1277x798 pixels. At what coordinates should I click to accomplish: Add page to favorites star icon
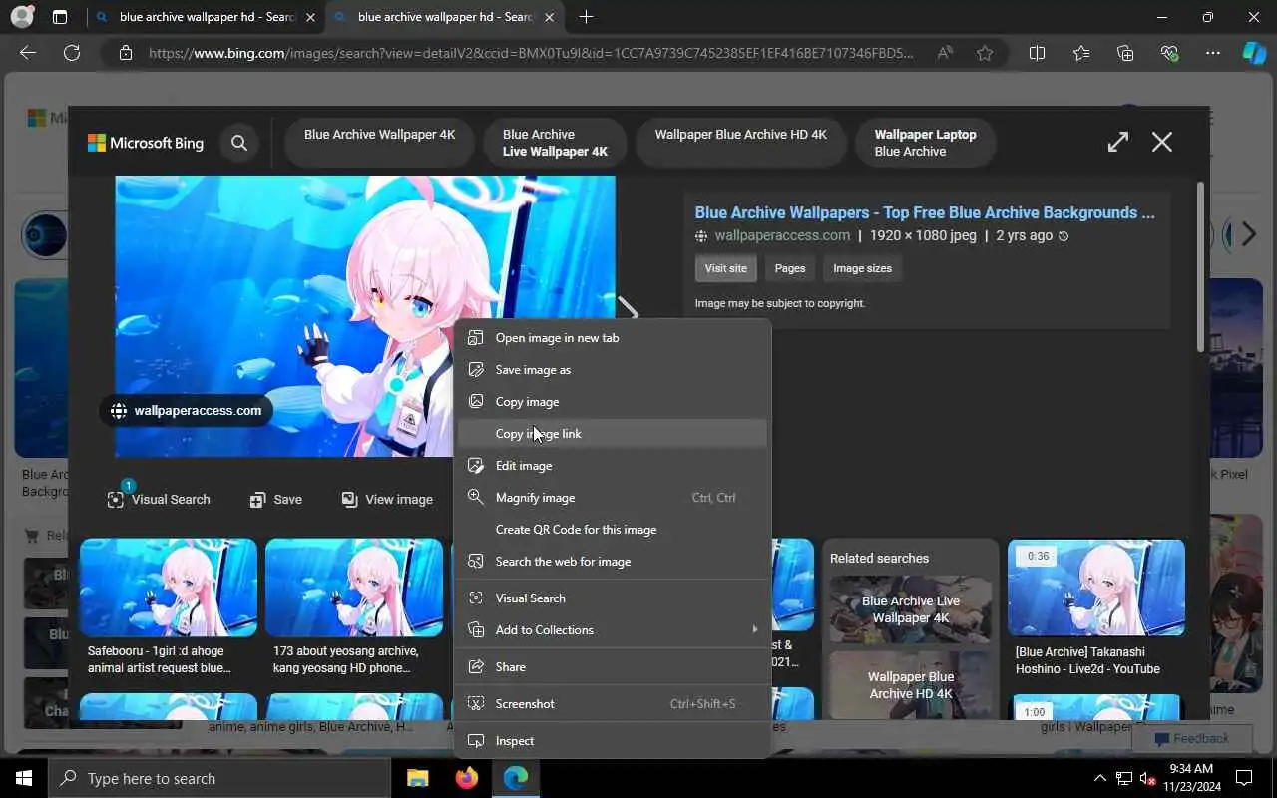click(x=985, y=53)
